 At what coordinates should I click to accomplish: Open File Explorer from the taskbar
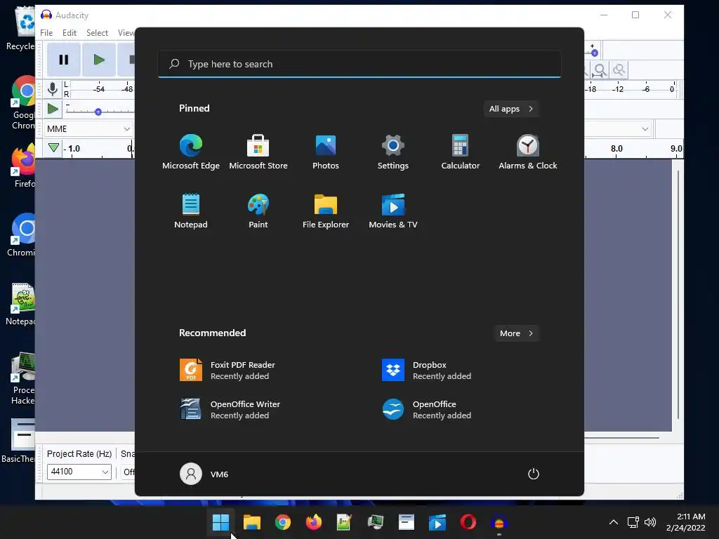(252, 522)
